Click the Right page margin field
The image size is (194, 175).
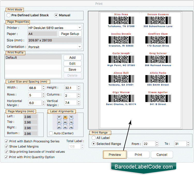pos(31,128)
